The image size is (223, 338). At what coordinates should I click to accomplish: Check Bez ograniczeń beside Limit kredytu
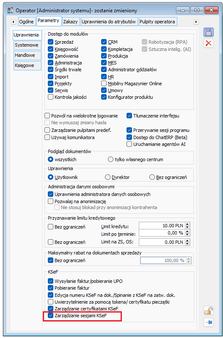(50, 227)
